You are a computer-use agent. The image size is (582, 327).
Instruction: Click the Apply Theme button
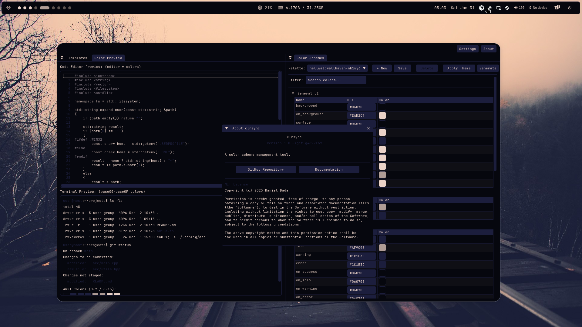click(459, 68)
